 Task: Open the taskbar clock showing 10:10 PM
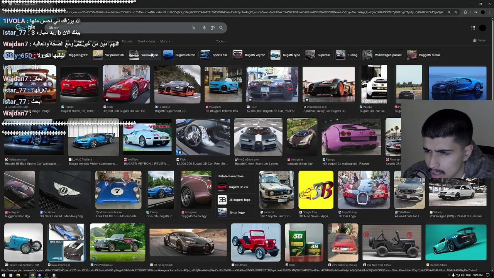[477, 275]
